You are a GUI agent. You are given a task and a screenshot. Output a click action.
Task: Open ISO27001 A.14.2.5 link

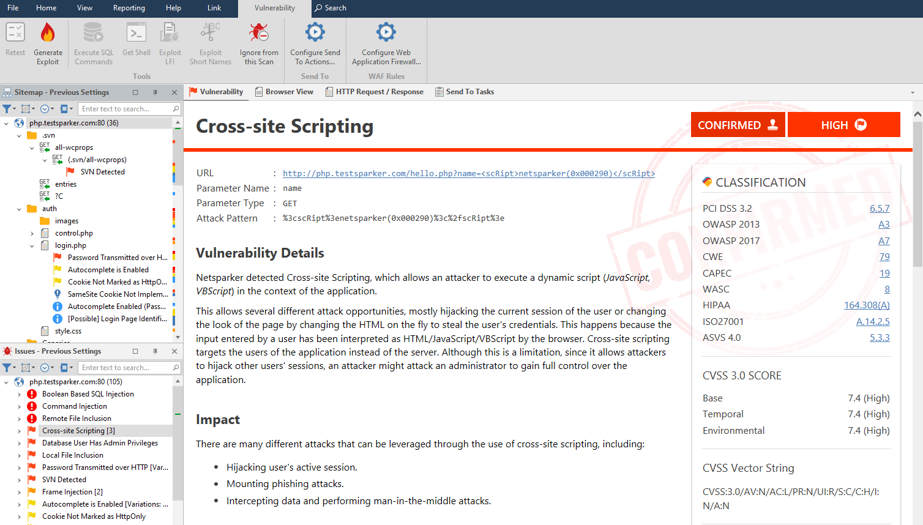coord(873,322)
